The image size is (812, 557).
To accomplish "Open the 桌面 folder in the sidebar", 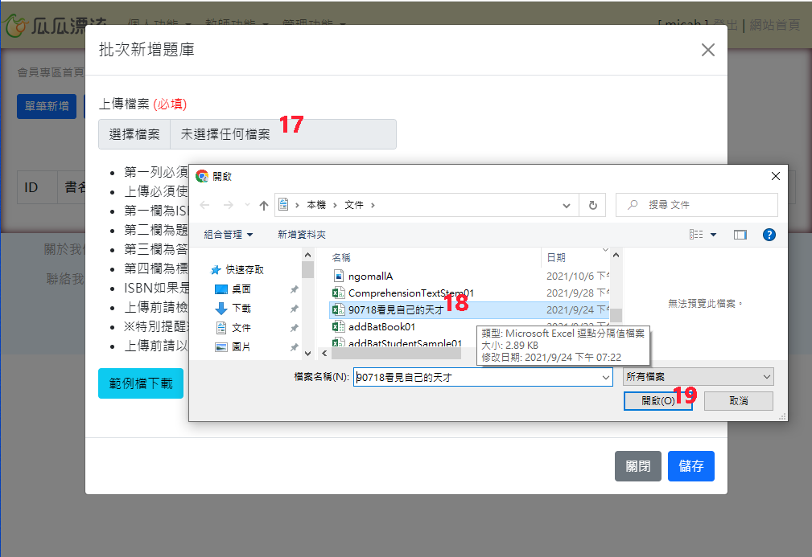I will click(x=233, y=289).
